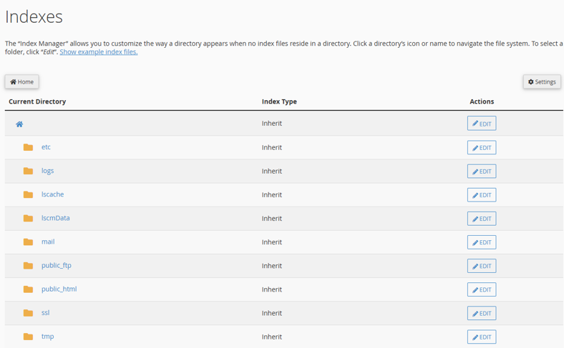
Task: Click the ssl folder icon
Action: pos(28,313)
